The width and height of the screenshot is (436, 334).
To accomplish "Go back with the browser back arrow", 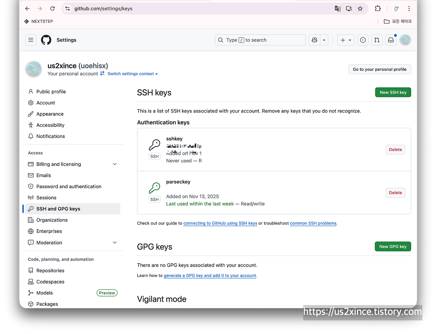I will pos(28,9).
